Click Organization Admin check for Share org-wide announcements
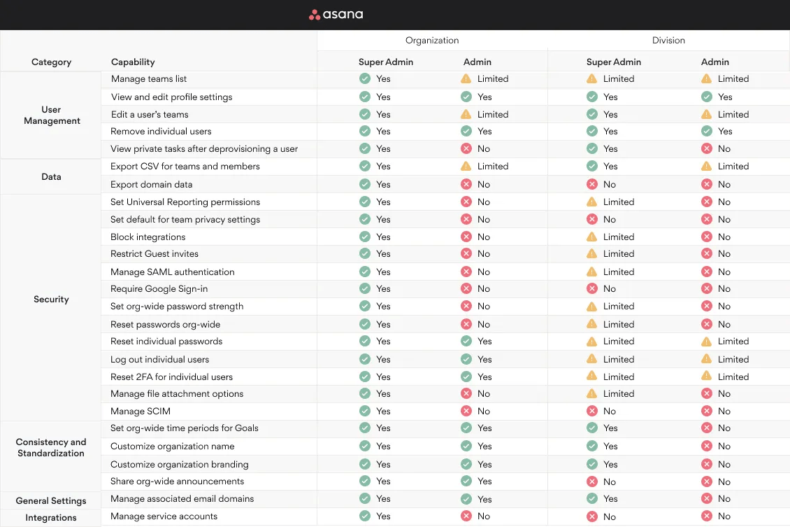Screen dimensions: 790x527 [466, 482]
